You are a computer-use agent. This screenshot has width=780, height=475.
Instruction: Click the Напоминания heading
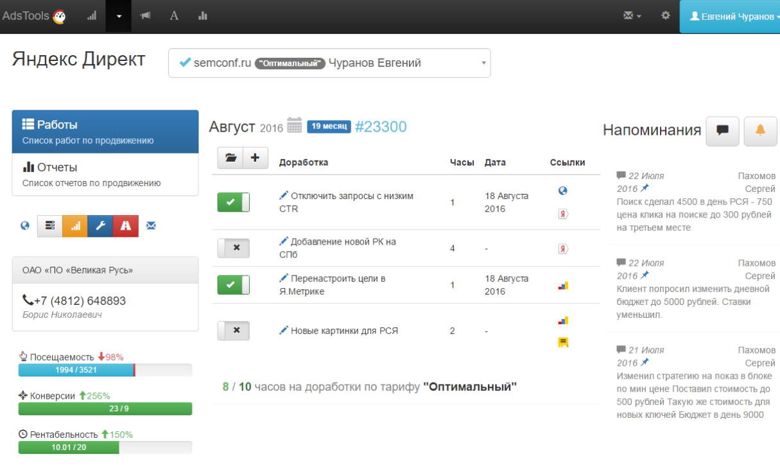click(652, 130)
